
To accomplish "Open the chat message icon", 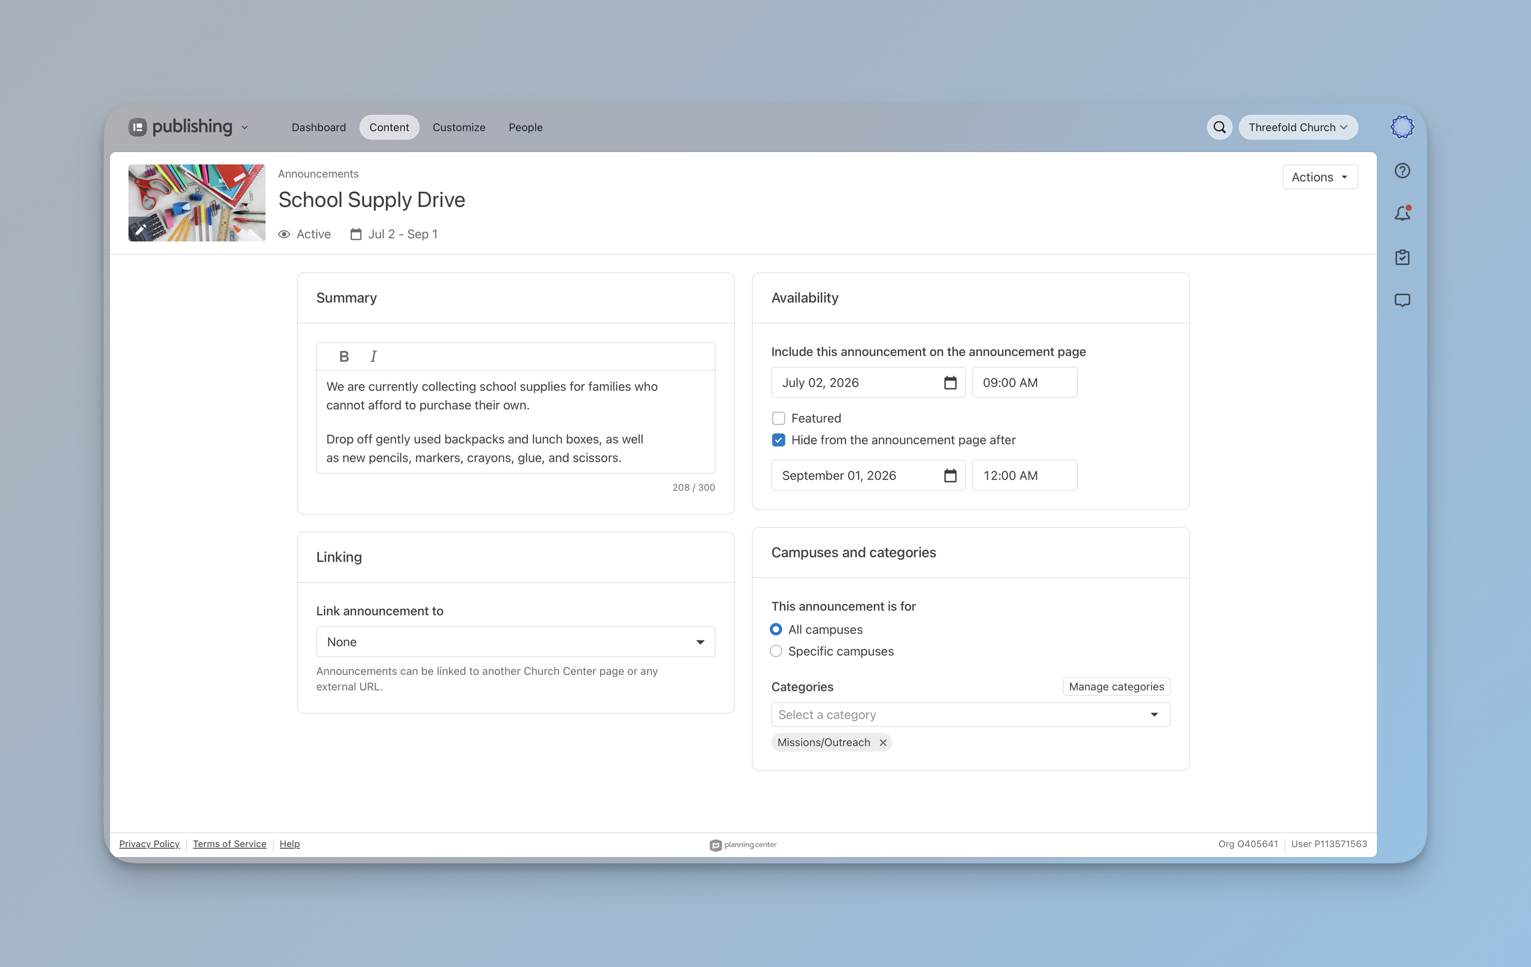I will coord(1402,300).
